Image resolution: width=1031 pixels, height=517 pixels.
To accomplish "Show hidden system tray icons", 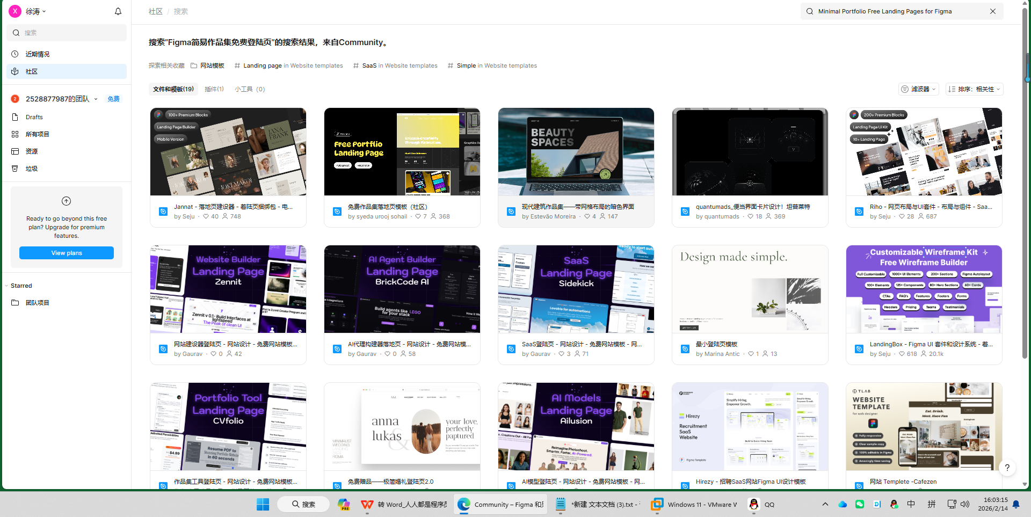I will click(x=825, y=504).
